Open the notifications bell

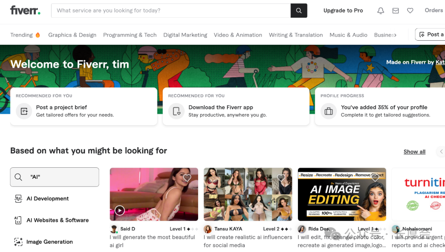tap(381, 10)
